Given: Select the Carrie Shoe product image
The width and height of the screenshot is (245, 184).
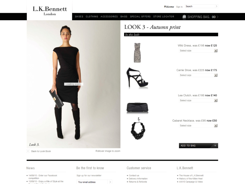Looking at the screenshot, I should click(x=137, y=78).
